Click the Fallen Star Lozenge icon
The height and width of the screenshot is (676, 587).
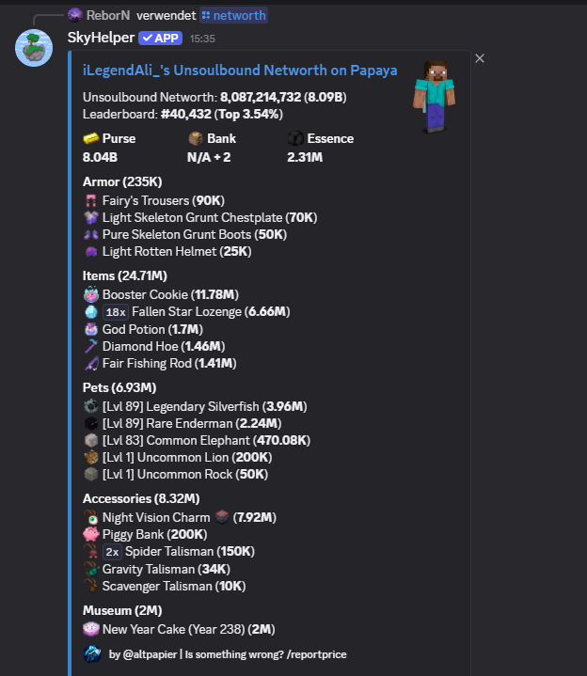point(91,312)
